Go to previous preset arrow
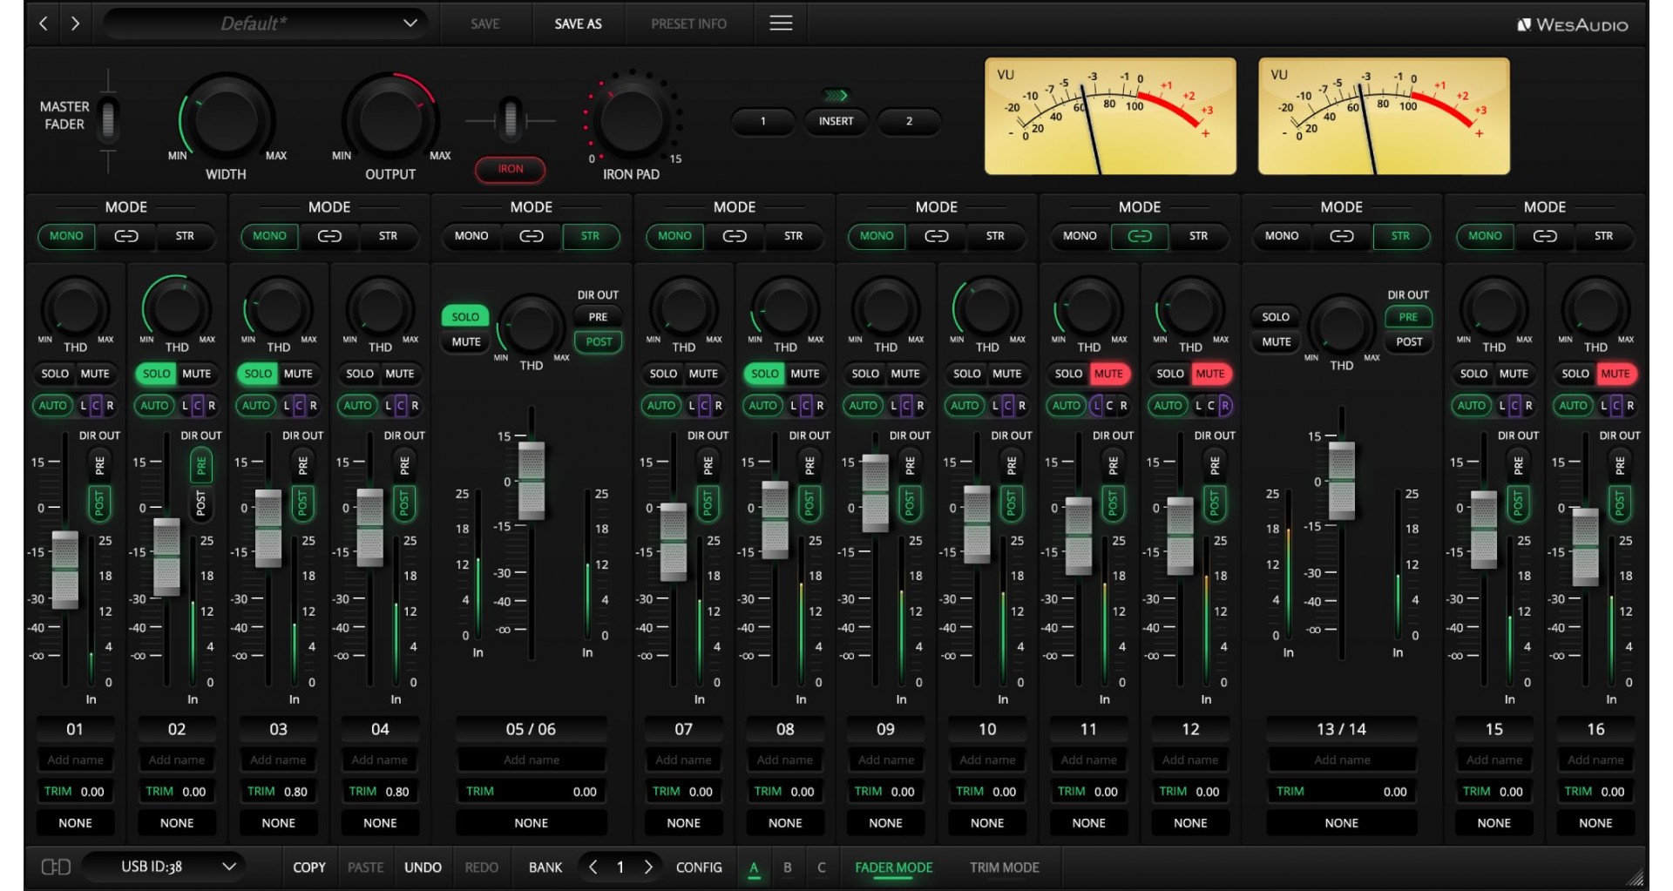The height and width of the screenshot is (891, 1673). tap(44, 24)
